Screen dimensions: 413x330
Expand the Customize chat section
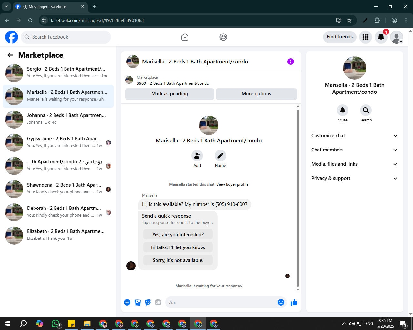click(354, 136)
